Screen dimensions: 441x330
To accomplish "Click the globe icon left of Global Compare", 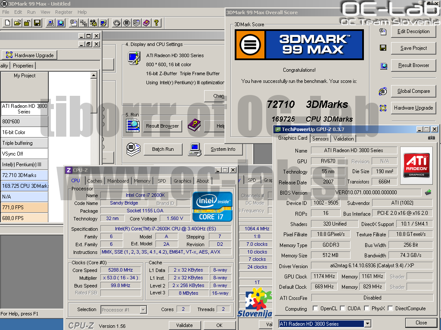I will [383, 91].
